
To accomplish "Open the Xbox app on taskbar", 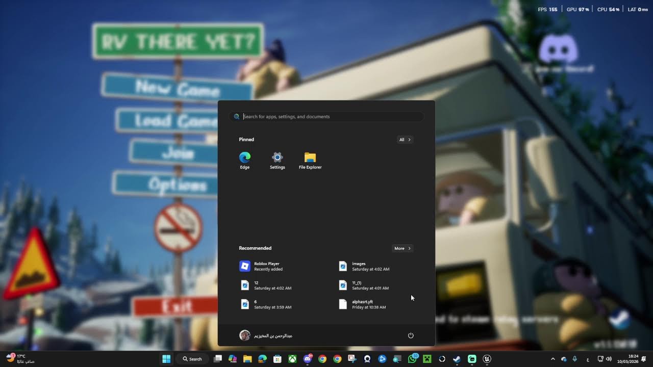I will click(x=292, y=359).
